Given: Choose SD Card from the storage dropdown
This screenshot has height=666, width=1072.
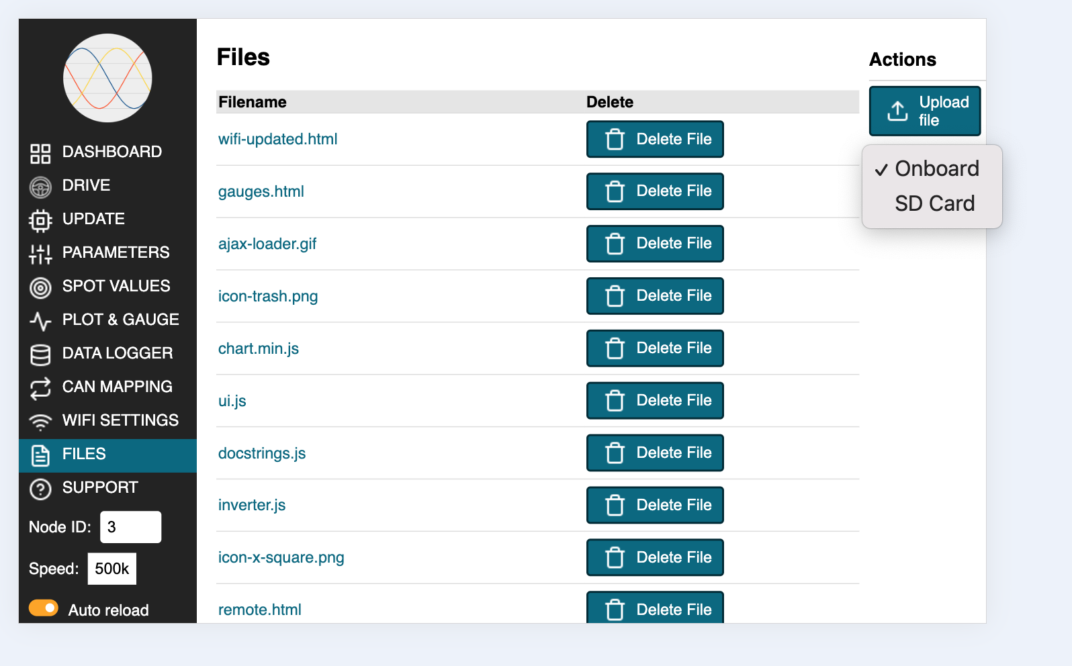Looking at the screenshot, I should click(934, 203).
